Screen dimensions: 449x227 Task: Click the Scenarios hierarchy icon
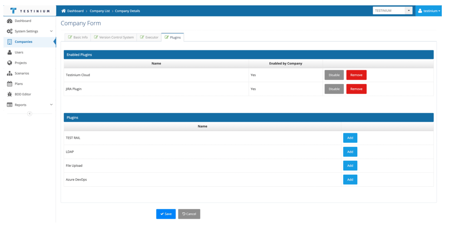coord(9,74)
